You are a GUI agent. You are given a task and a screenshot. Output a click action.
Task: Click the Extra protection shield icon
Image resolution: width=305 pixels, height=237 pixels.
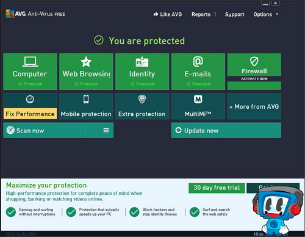142,99
